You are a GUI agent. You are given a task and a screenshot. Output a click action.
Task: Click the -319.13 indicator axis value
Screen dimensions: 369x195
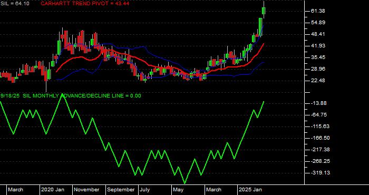[320, 173]
